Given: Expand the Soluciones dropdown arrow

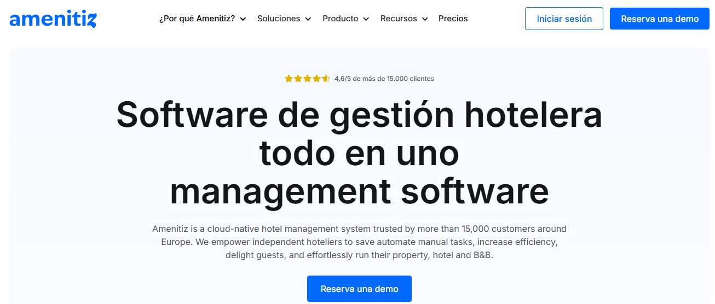Looking at the screenshot, I should 308,19.
